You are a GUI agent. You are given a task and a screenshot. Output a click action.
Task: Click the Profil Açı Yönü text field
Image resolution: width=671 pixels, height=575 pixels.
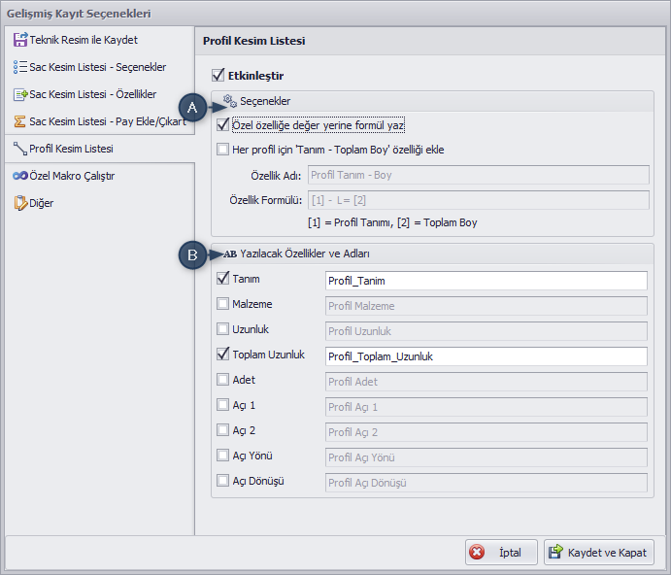click(x=486, y=457)
